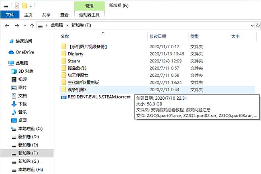Switch to the 主页 ribbon tab
The height and width of the screenshot is (174, 261).
tap(28, 15)
